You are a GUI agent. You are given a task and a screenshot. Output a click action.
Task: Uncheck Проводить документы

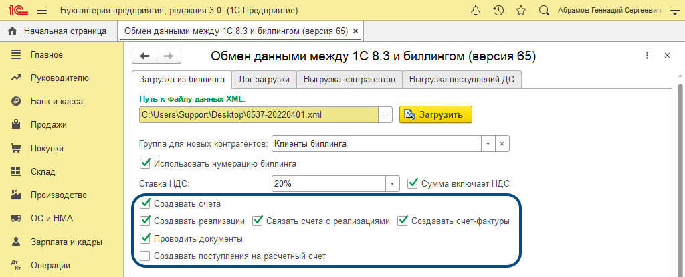(144, 239)
